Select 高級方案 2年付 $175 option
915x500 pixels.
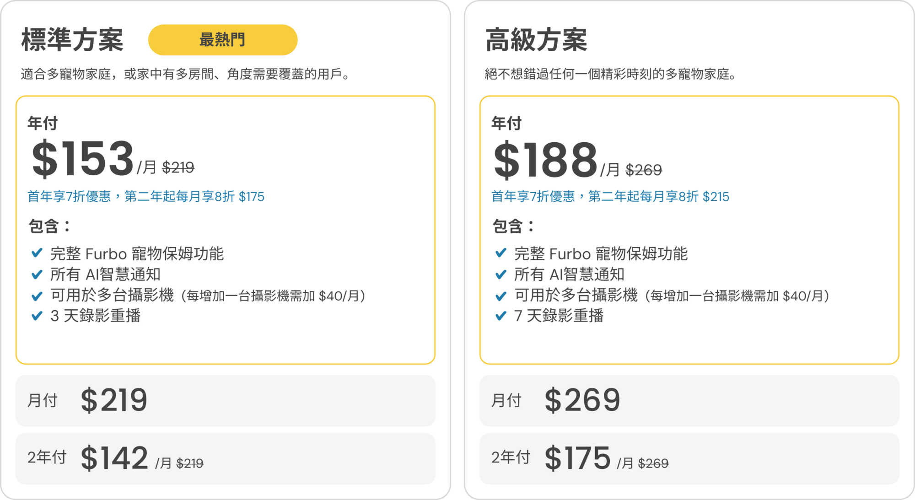point(689,458)
